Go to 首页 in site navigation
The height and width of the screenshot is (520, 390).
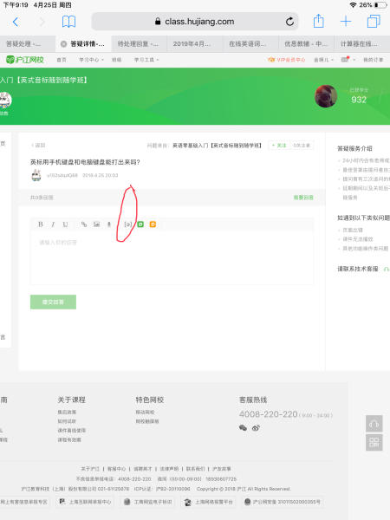point(62,60)
